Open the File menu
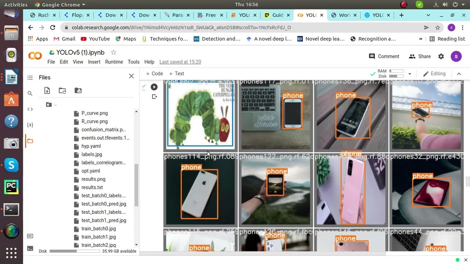The height and width of the screenshot is (264, 470). [51, 62]
